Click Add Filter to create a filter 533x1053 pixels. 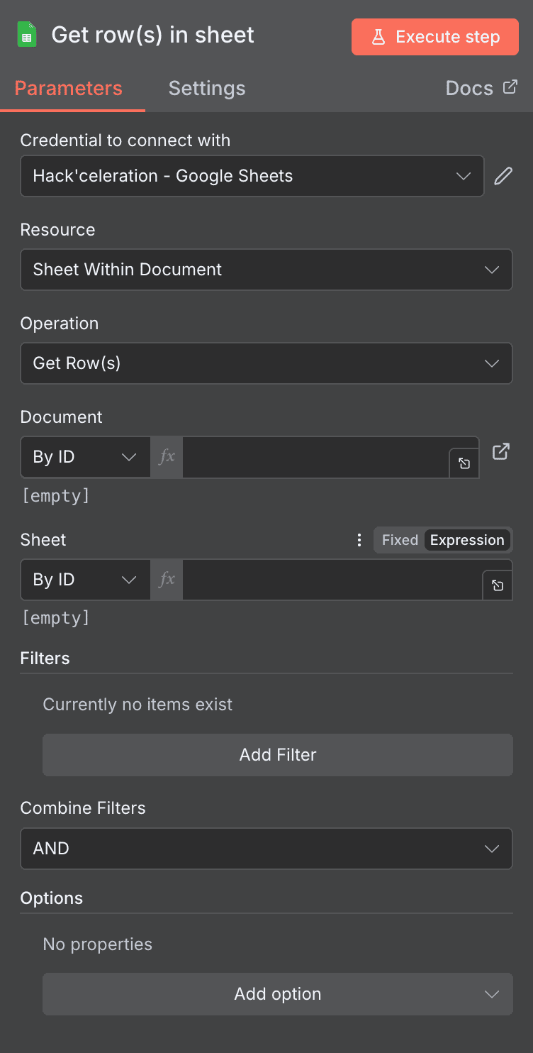pyautogui.click(x=278, y=754)
